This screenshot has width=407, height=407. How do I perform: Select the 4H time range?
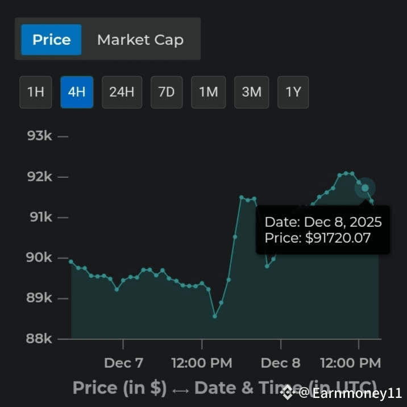(x=77, y=92)
